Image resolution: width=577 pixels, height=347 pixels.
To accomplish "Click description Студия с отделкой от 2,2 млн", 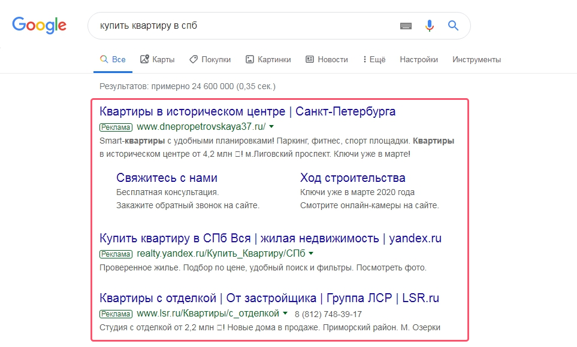I will [x=270, y=327].
